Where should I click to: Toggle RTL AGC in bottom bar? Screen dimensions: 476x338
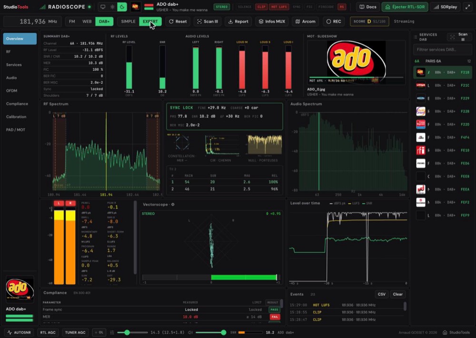(48, 333)
